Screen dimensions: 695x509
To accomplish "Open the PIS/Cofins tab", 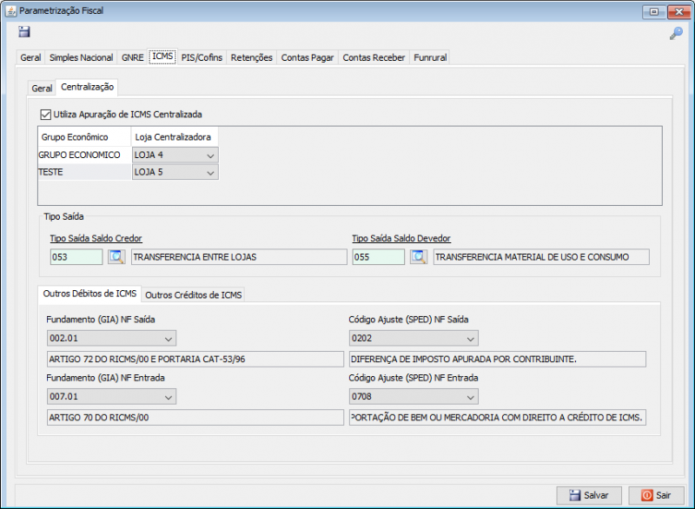I will 202,57.
